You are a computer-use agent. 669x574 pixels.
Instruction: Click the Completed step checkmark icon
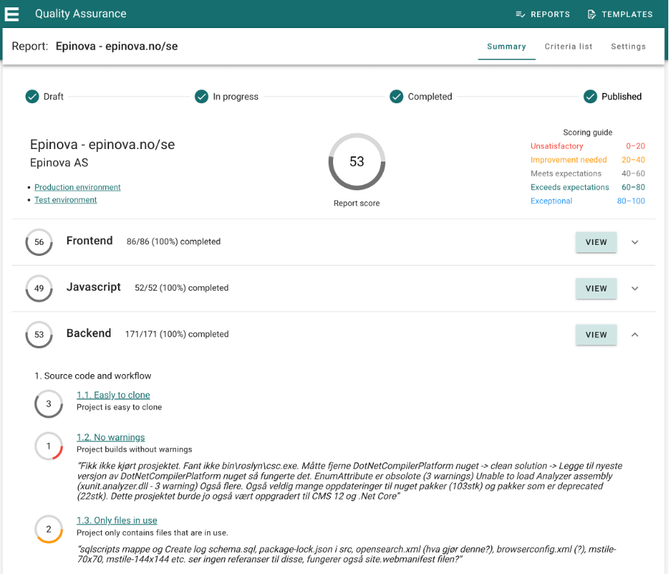point(396,97)
